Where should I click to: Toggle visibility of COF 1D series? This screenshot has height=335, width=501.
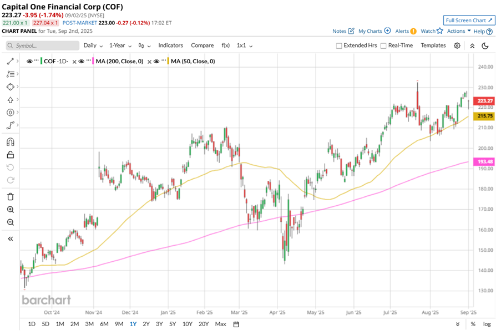tap(29, 62)
